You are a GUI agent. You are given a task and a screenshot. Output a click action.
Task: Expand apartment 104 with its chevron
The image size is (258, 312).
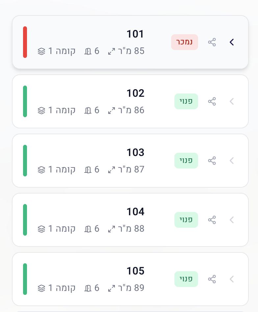(x=232, y=220)
